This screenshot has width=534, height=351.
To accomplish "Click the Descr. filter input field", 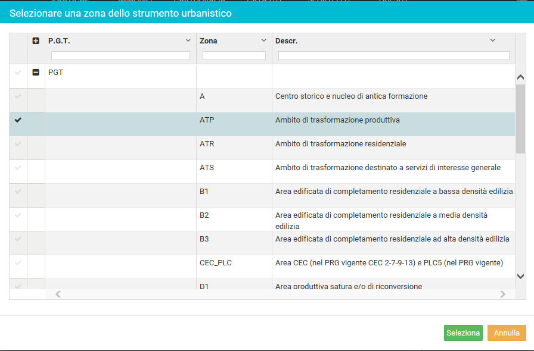I will pyautogui.click(x=394, y=55).
